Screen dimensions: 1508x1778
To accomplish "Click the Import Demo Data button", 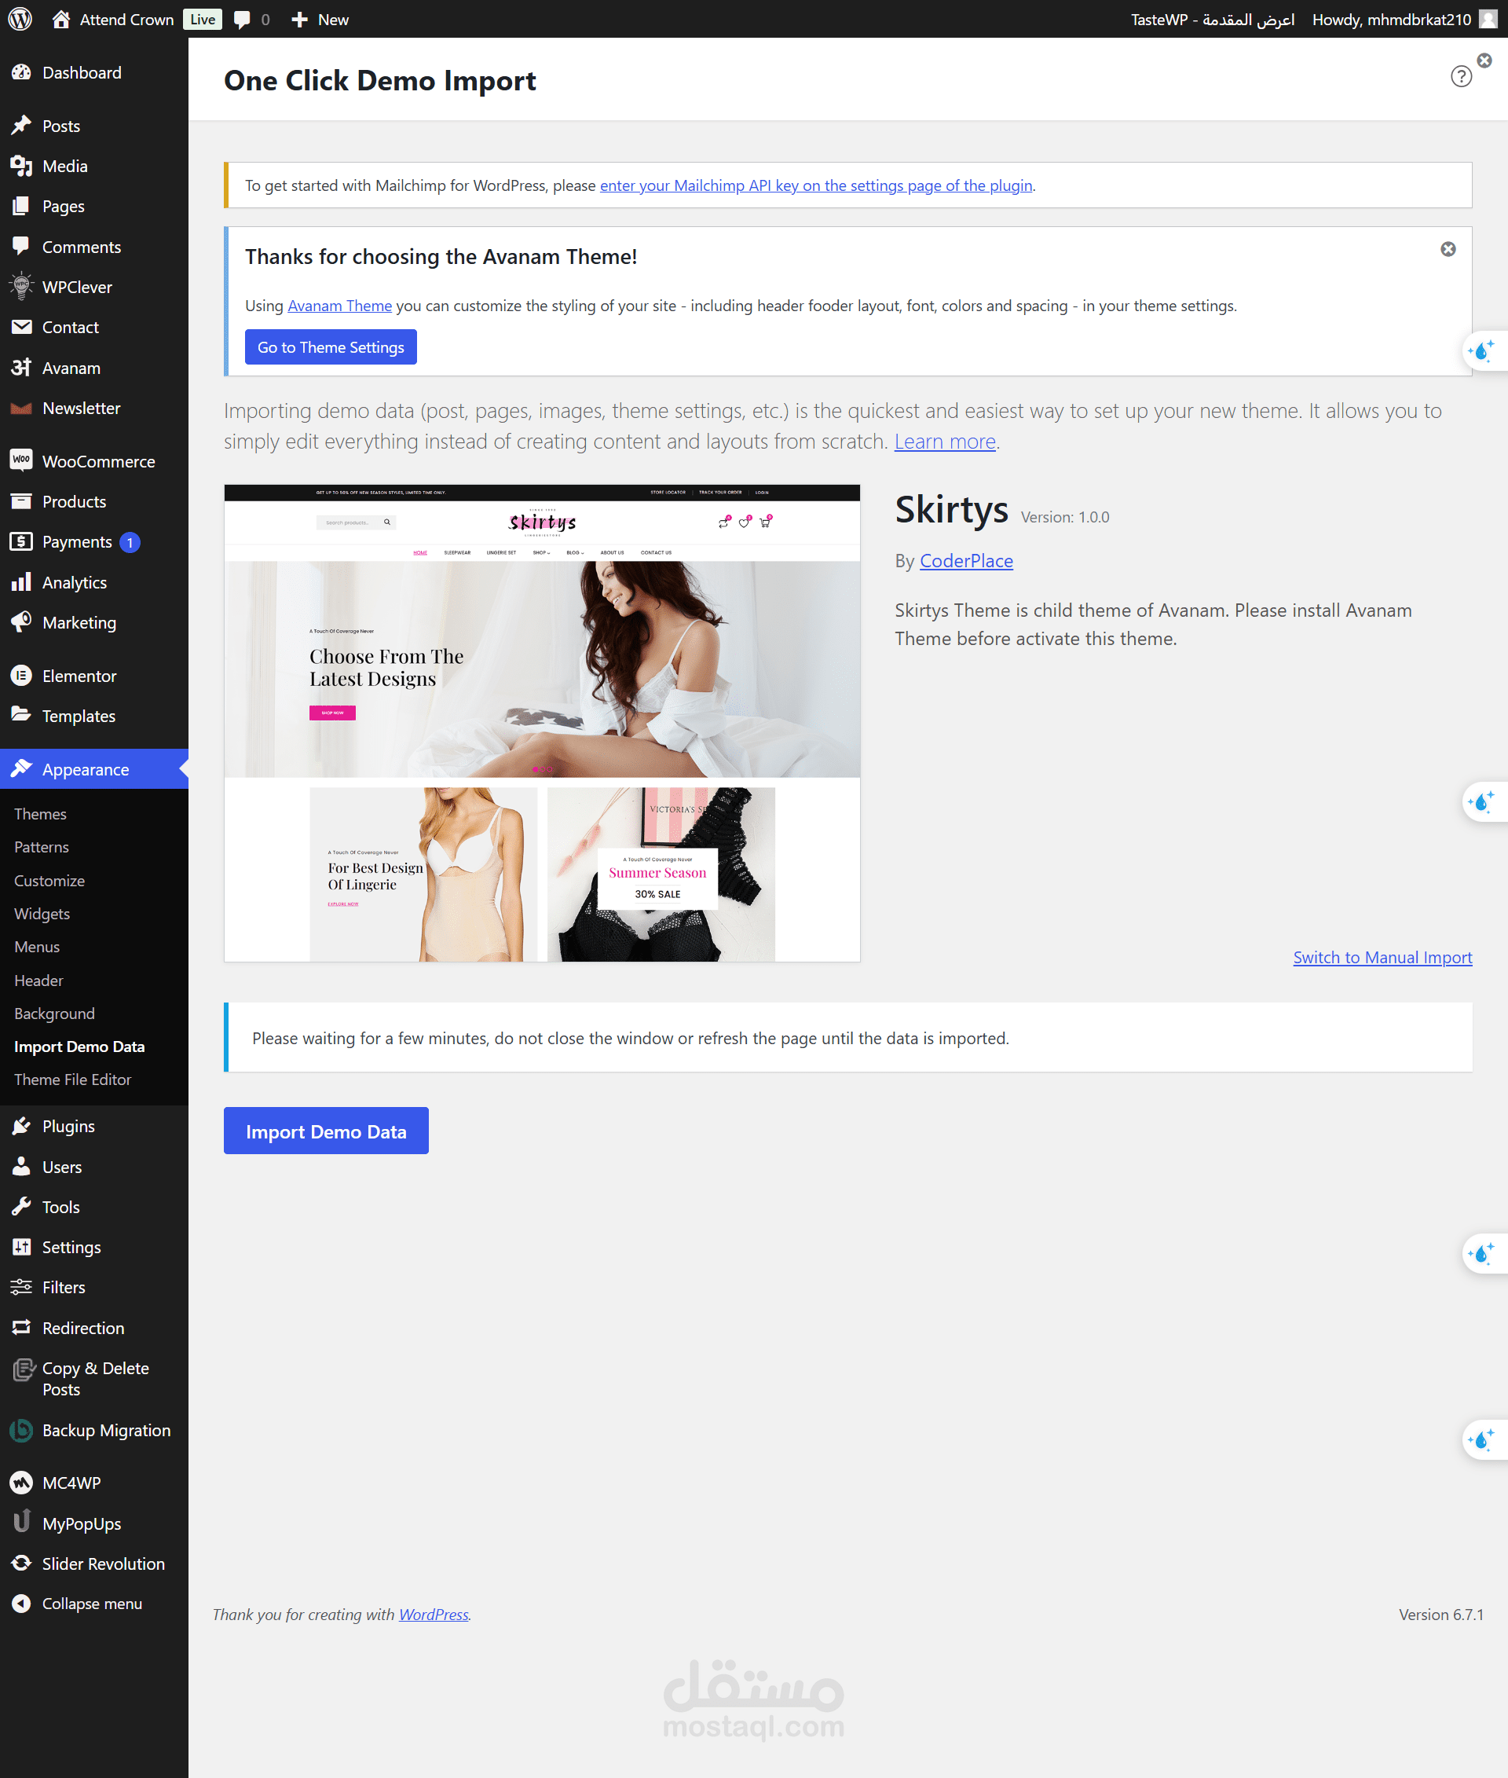I will (326, 1131).
